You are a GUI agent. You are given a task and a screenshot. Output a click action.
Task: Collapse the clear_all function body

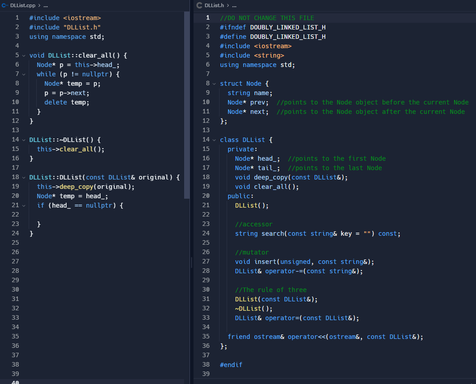click(x=24, y=55)
